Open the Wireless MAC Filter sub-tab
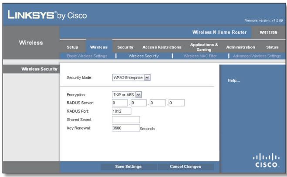 tap(200, 56)
